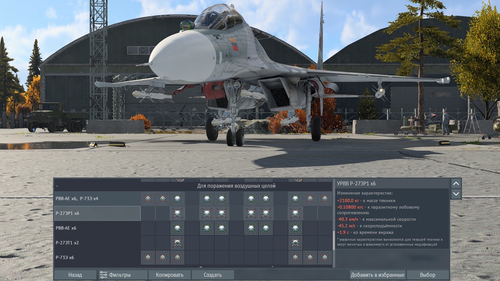Click second missile icon in Р-27ЭР1 x6 row
Image resolution: width=500 pixels, height=281 pixels.
click(x=207, y=213)
